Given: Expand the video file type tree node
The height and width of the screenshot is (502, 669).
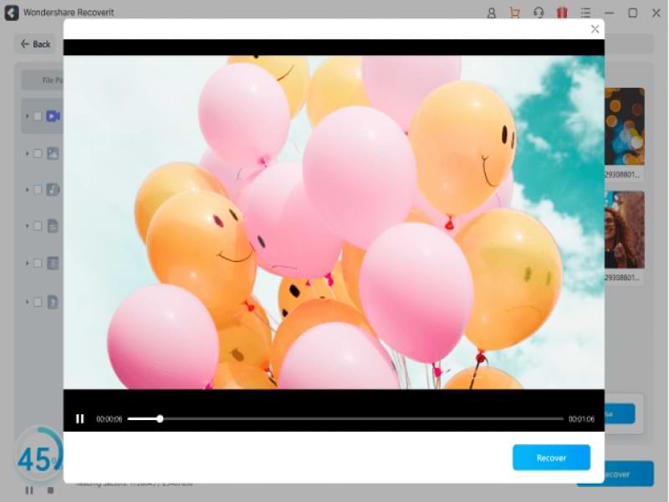Looking at the screenshot, I should point(27,116).
